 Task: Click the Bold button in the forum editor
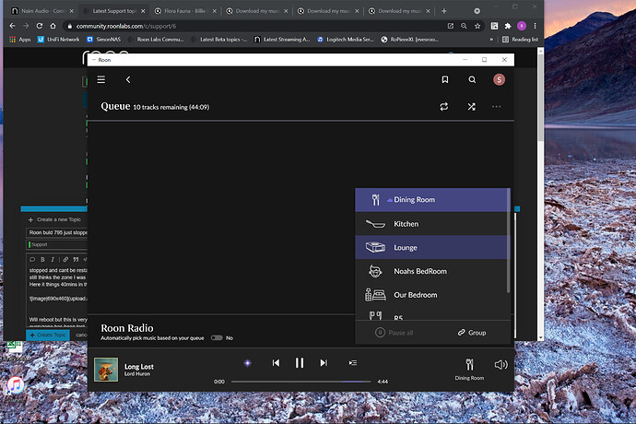[x=42, y=259]
